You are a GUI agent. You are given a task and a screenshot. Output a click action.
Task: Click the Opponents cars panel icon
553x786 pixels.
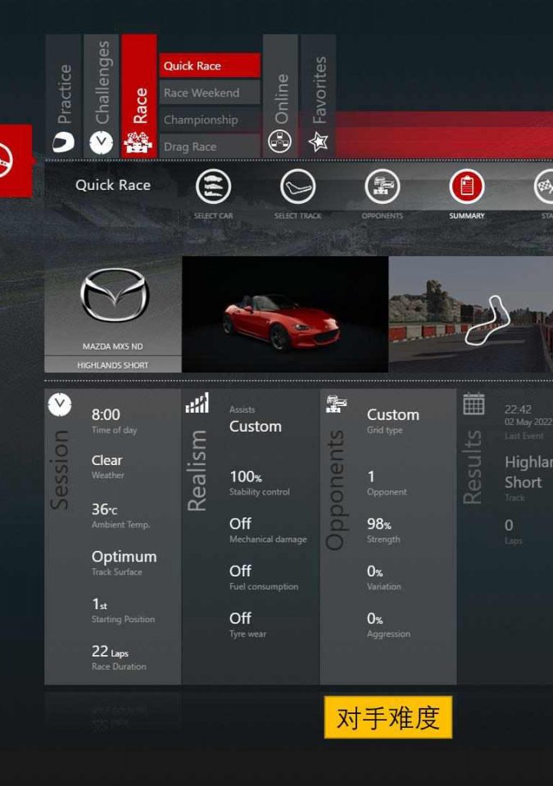click(336, 404)
